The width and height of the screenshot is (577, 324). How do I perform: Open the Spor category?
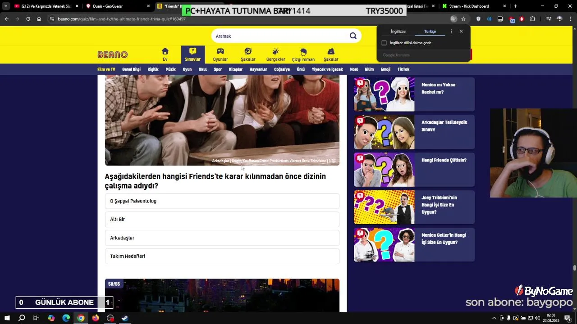218,69
